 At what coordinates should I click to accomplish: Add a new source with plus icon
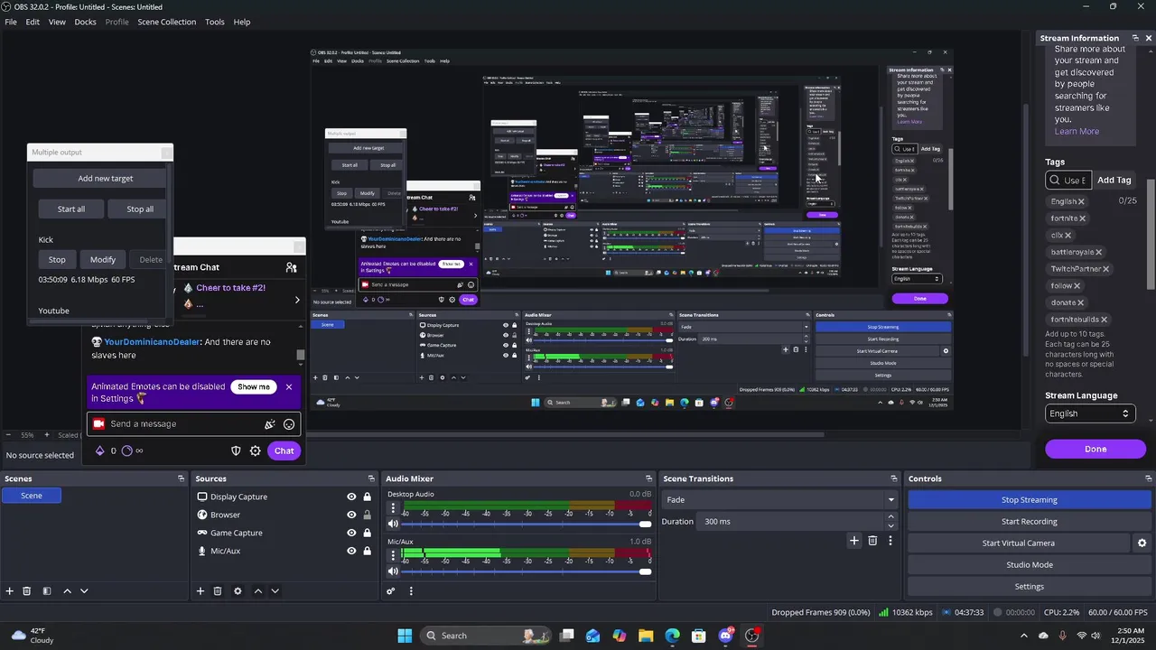coord(200,591)
